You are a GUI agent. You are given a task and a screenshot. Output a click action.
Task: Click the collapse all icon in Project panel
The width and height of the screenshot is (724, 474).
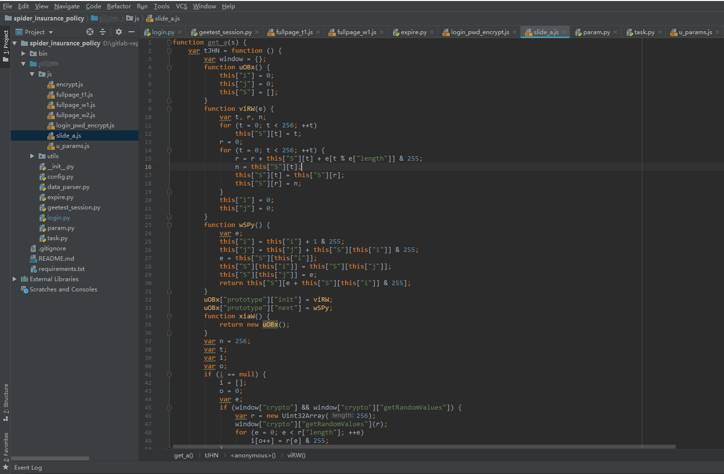(103, 32)
